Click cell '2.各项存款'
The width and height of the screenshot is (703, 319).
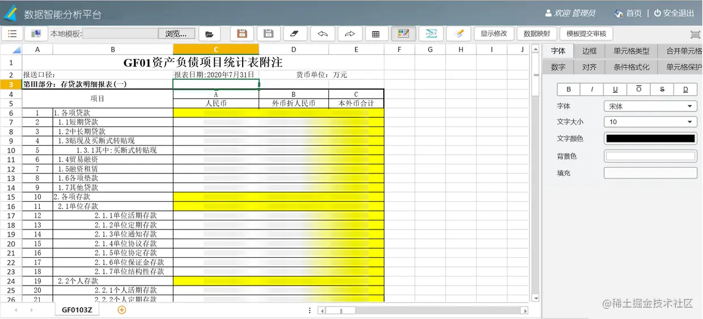tap(113, 197)
